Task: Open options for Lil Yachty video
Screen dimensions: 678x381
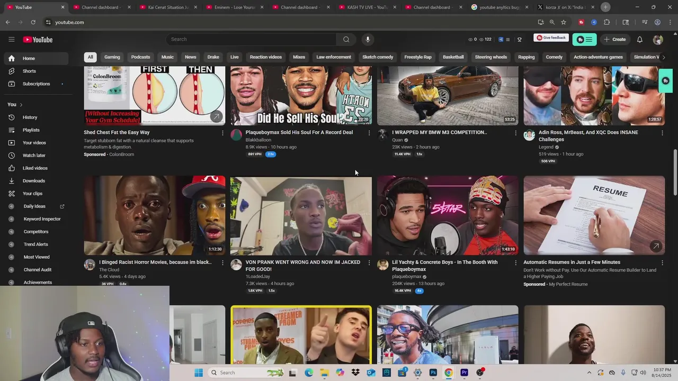Action: pyautogui.click(x=516, y=262)
